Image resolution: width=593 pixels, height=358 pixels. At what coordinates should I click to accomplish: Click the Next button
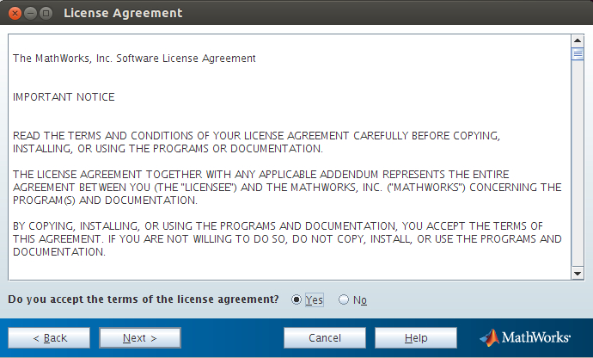pos(139,338)
